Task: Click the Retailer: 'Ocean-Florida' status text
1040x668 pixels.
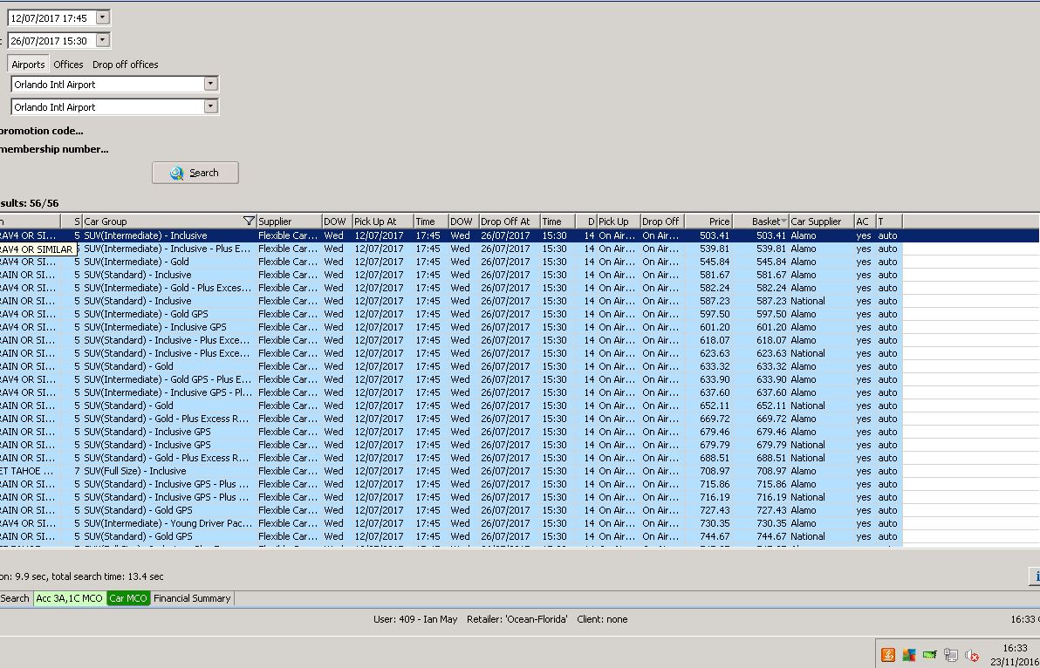Action: click(x=517, y=620)
